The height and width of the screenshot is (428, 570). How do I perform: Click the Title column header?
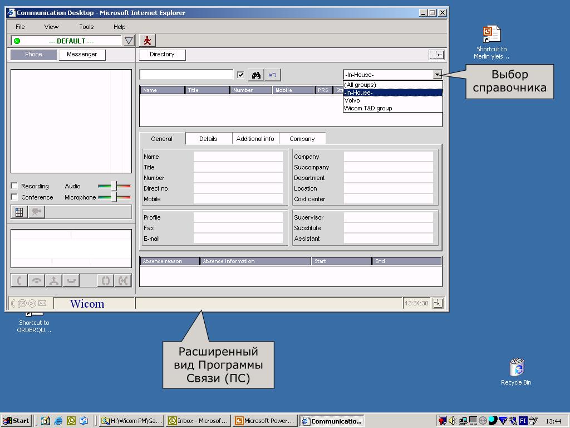(208, 90)
